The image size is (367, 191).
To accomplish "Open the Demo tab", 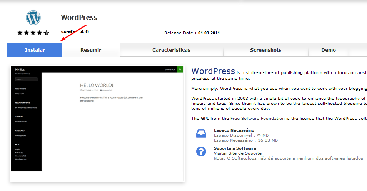I will pyautogui.click(x=329, y=50).
